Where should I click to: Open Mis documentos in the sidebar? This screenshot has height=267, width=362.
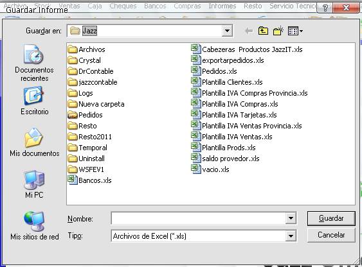pyautogui.click(x=34, y=142)
